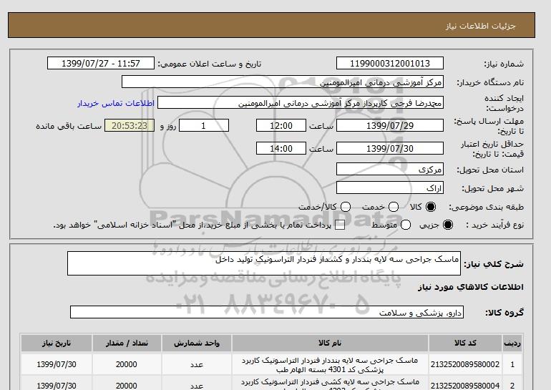551x390 pixels.
Task: Click the شماره نیاز label
Action: tap(504, 64)
